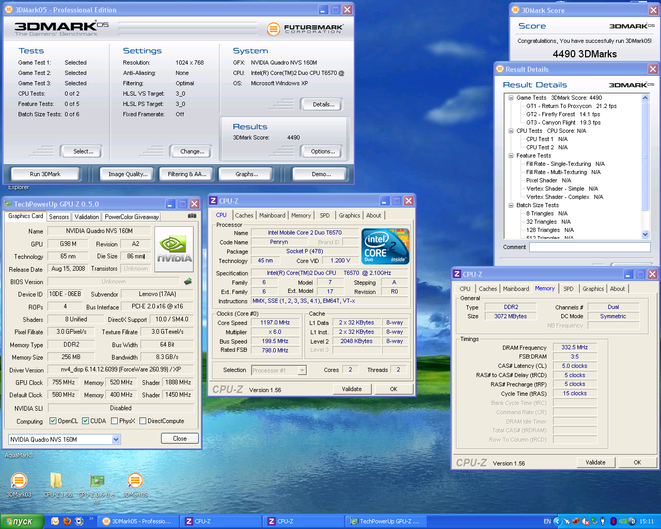Click the 3DMark05 title bar icon
This screenshot has width=661, height=529.
9,9
